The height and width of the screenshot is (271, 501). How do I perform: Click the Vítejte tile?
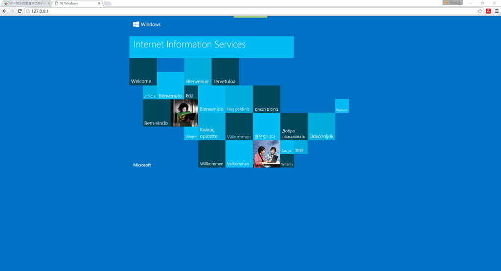191,133
